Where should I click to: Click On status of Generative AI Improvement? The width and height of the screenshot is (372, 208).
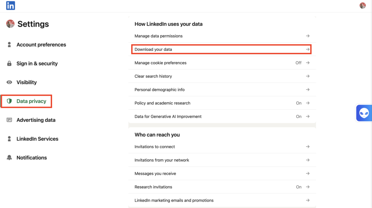pyautogui.click(x=299, y=117)
